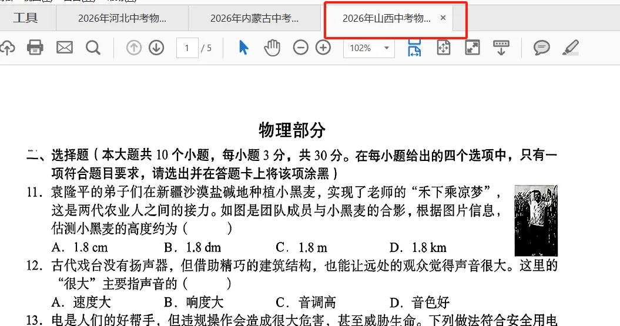The height and width of the screenshot is (326, 620).
Task: Close the 2026年山西中考物 tab
Action: [x=443, y=18]
